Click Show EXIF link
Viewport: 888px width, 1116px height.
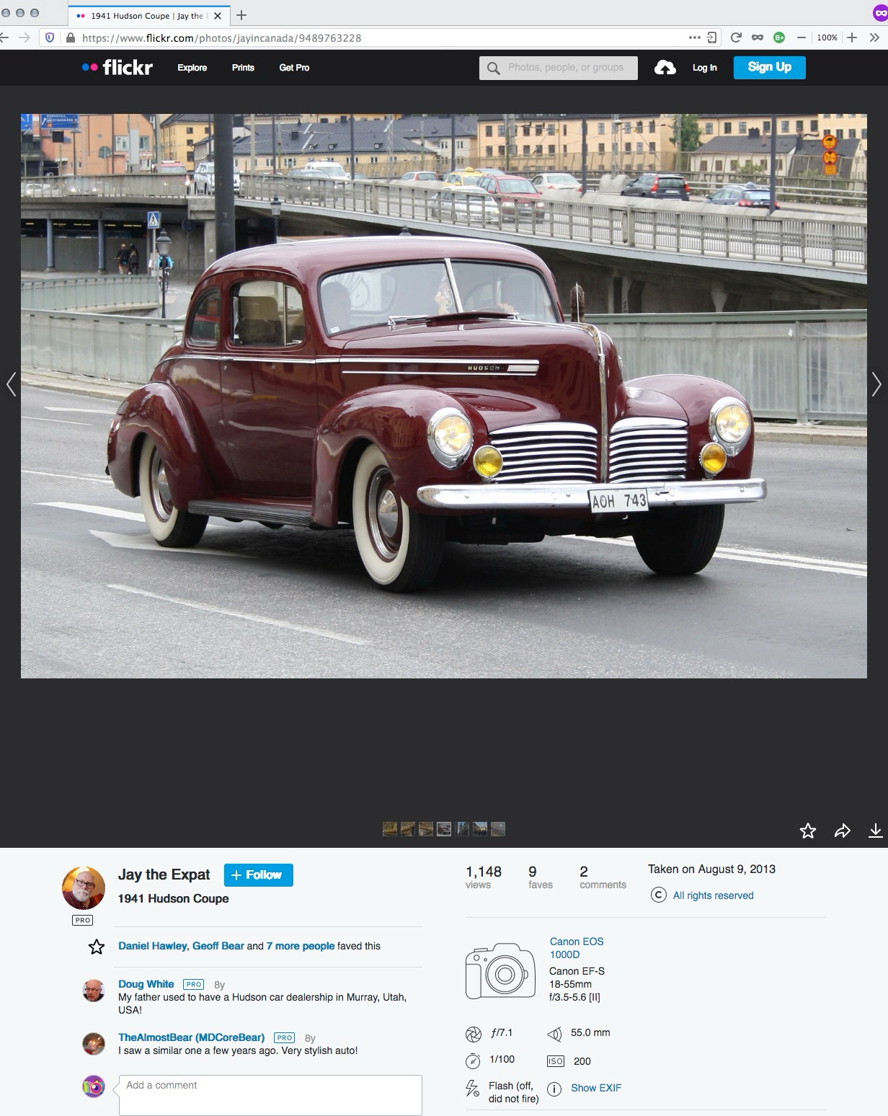tap(596, 1088)
